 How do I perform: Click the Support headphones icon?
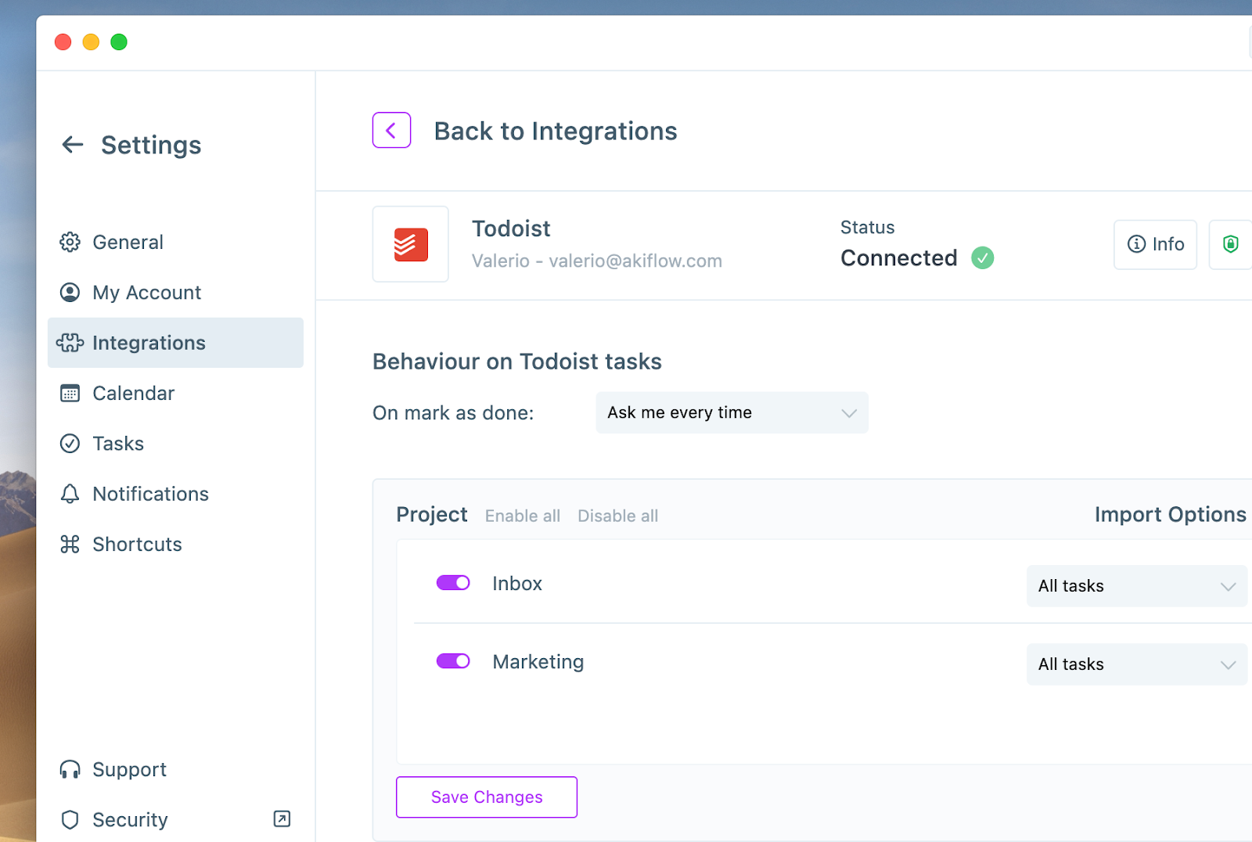click(x=70, y=770)
